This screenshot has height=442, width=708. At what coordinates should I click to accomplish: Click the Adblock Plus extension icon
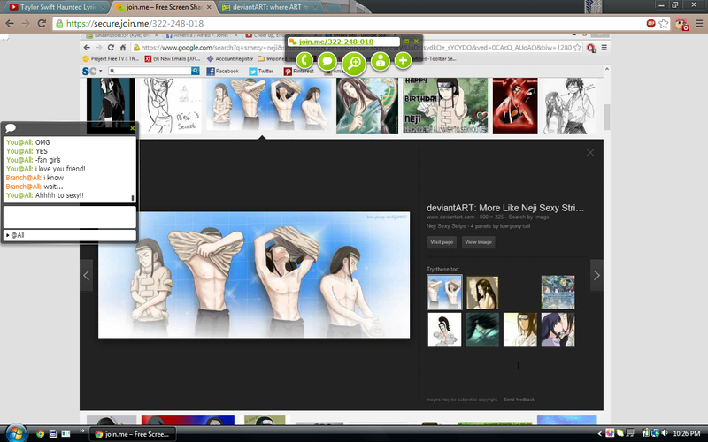[650, 24]
